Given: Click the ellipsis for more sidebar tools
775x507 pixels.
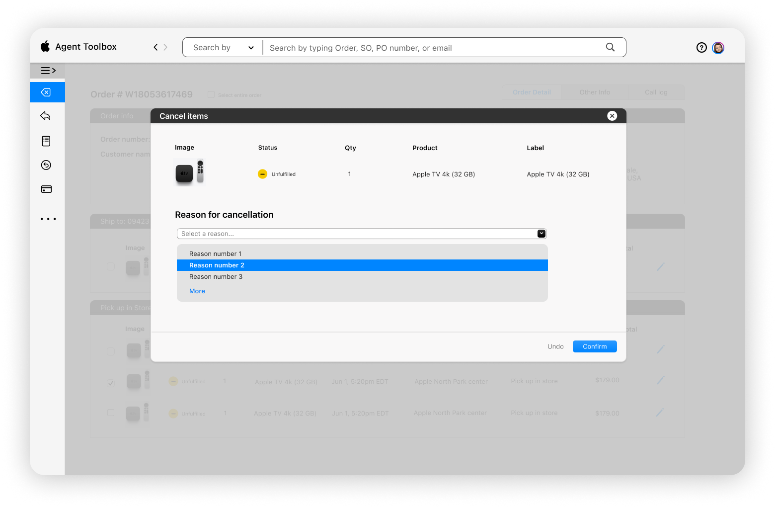Looking at the screenshot, I should click(x=48, y=219).
